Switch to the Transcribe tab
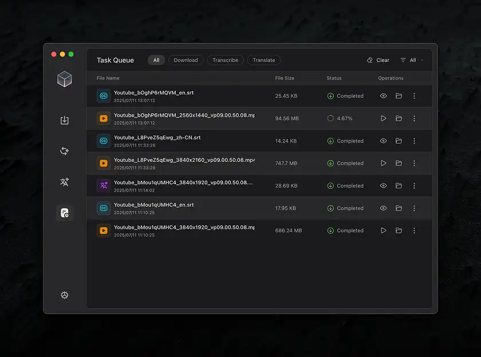Image resolution: width=481 pixels, height=357 pixels. coord(225,60)
